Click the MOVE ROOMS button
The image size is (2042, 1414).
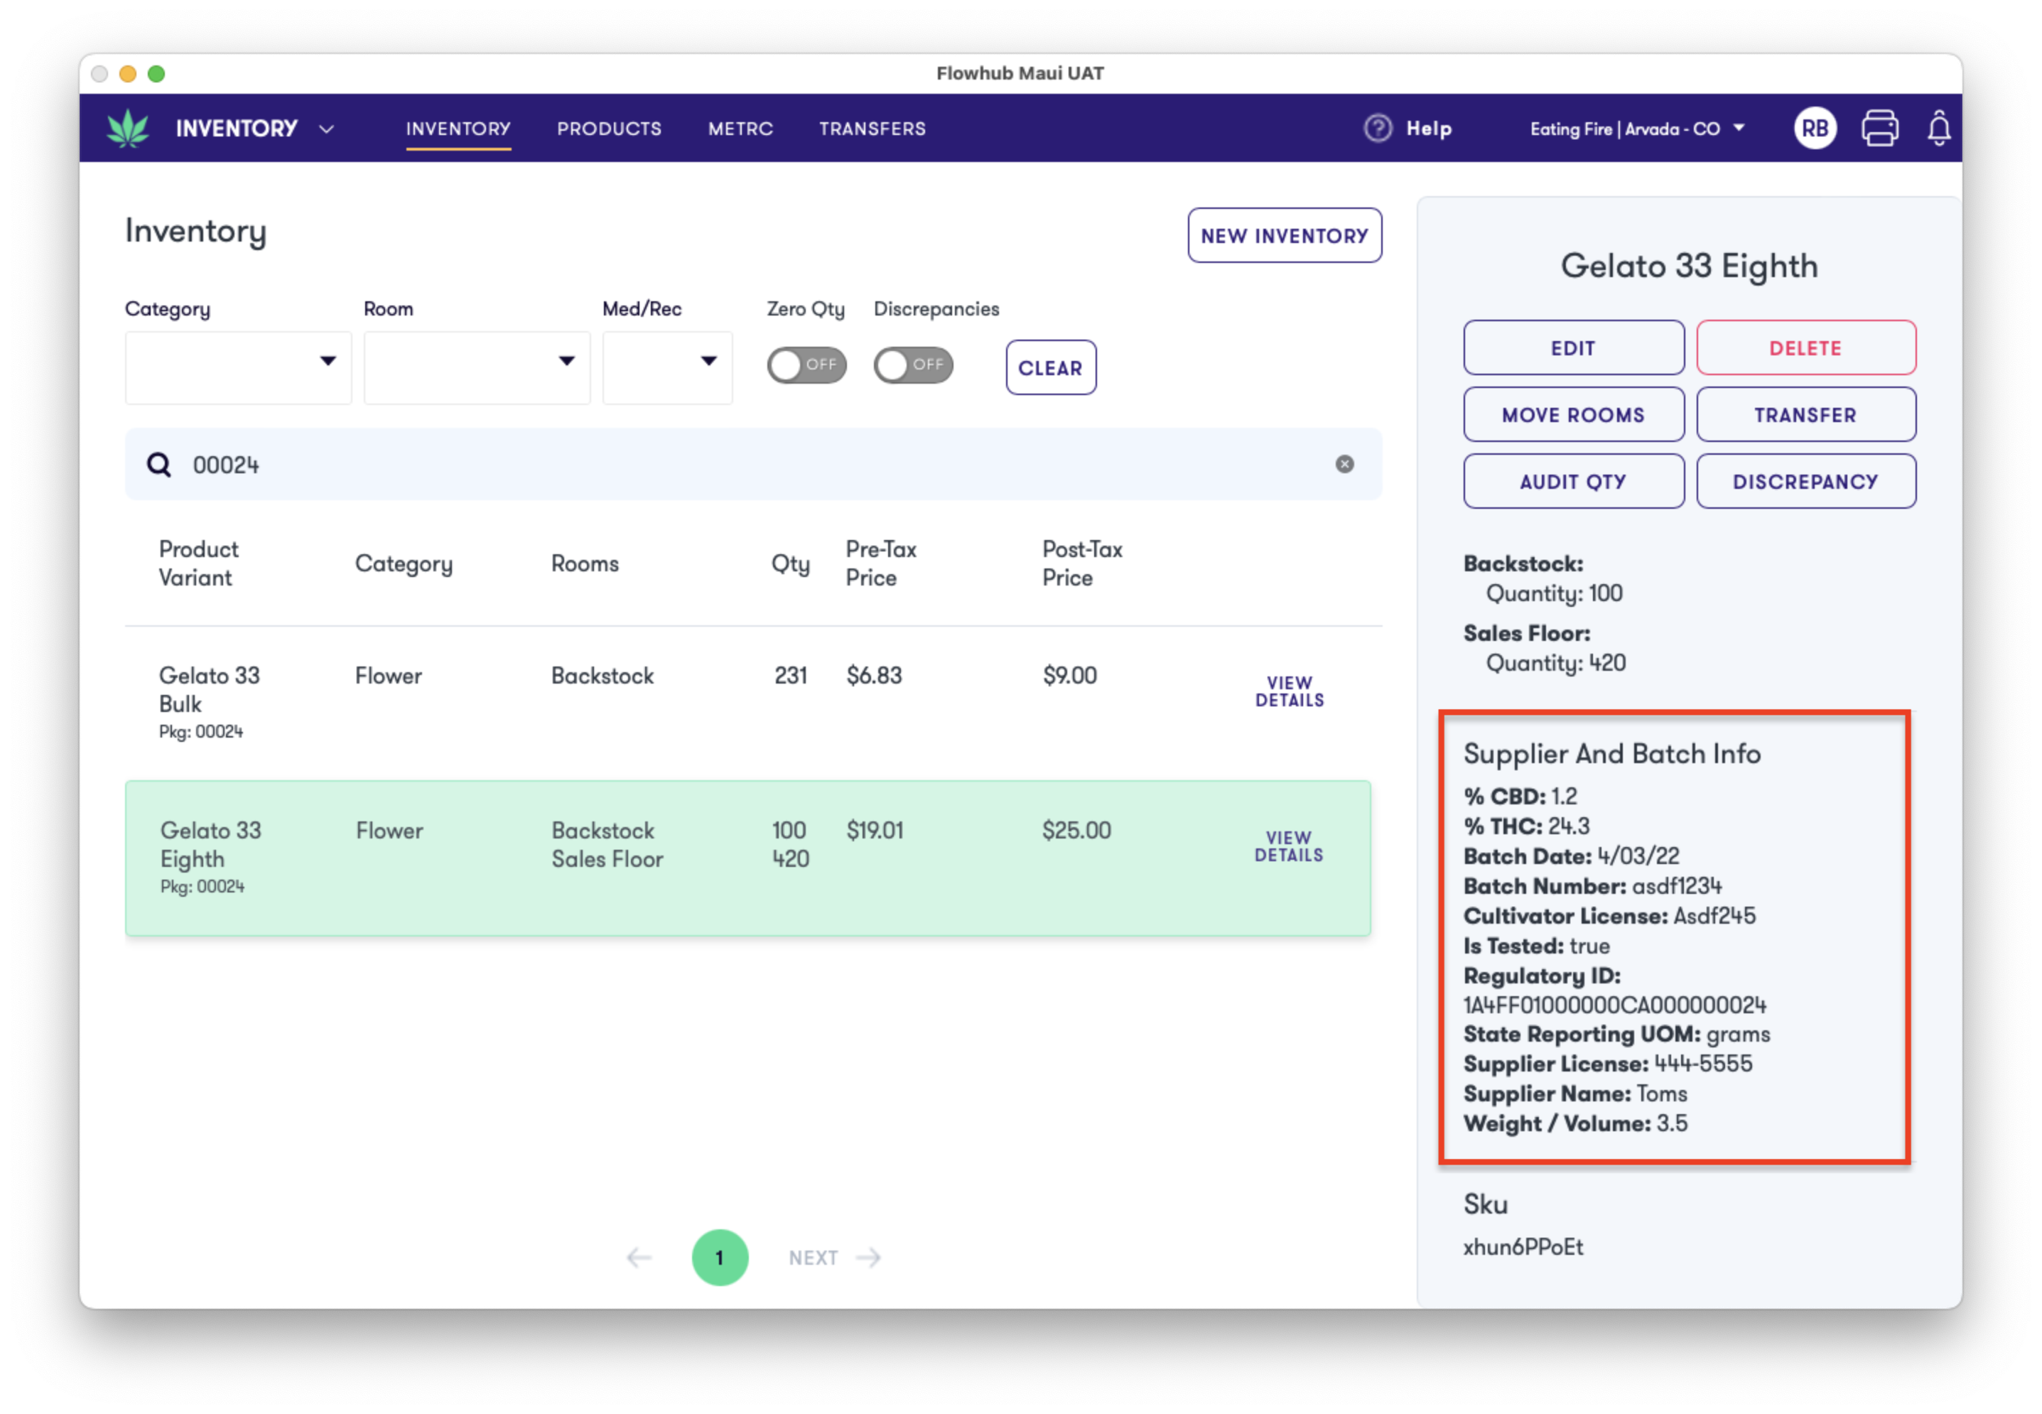point(1573,415)
